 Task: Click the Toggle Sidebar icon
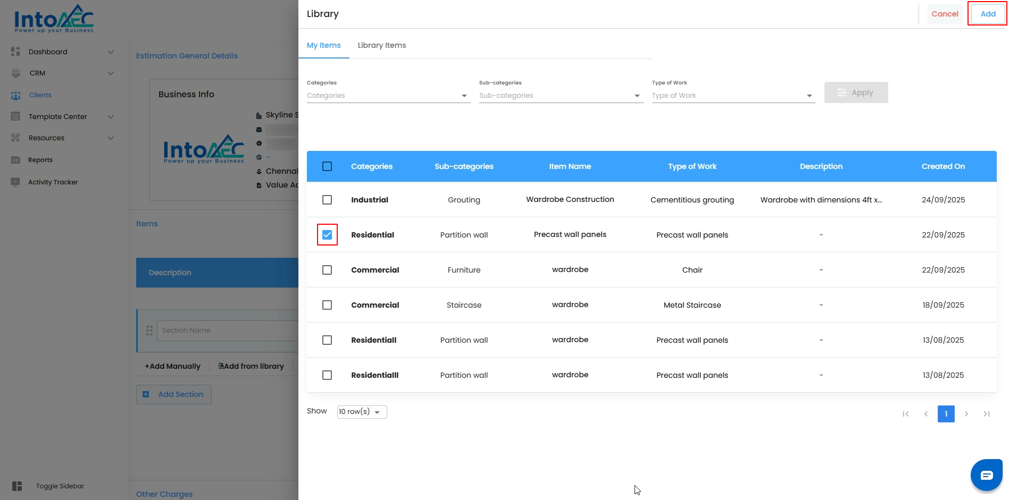(17, 486)
